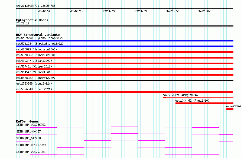Viewport: 241px width, 158px height.
Task: Click the left arrow of the ruler
Action: 17,8
